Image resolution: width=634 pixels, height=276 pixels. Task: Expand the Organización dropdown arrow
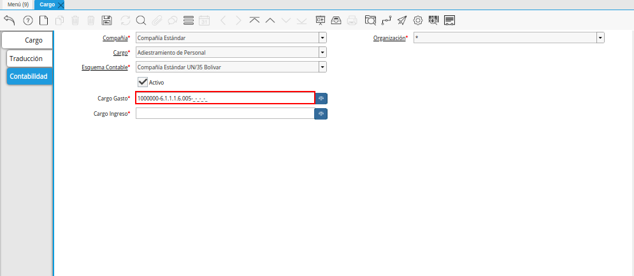[600, 38]
